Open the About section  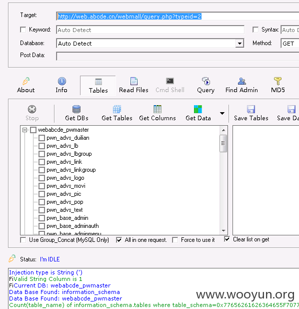tap(26, 85)
